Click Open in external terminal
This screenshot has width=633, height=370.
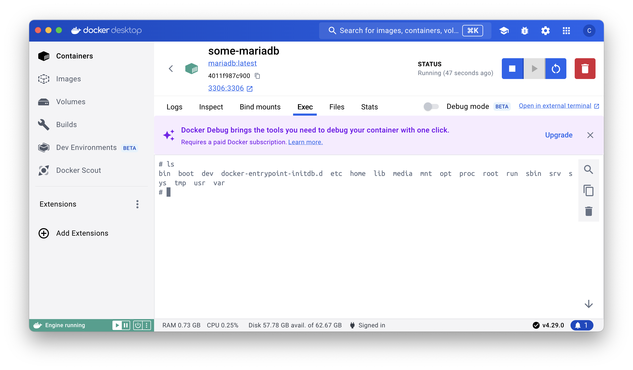click(559, 106)
